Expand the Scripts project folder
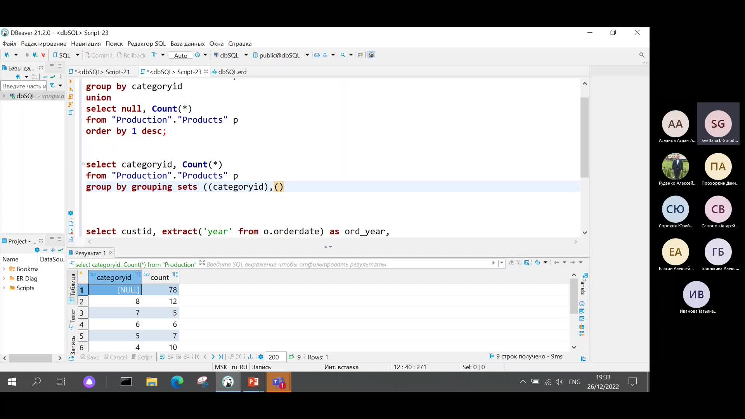This screenshot has height=419, width=745. click(x=4, y=288)
